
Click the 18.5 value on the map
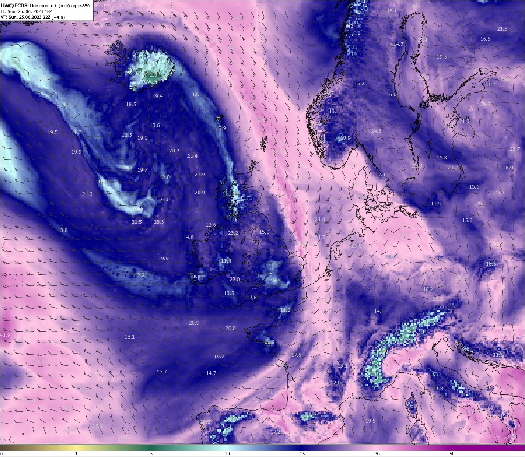[131, 104]
